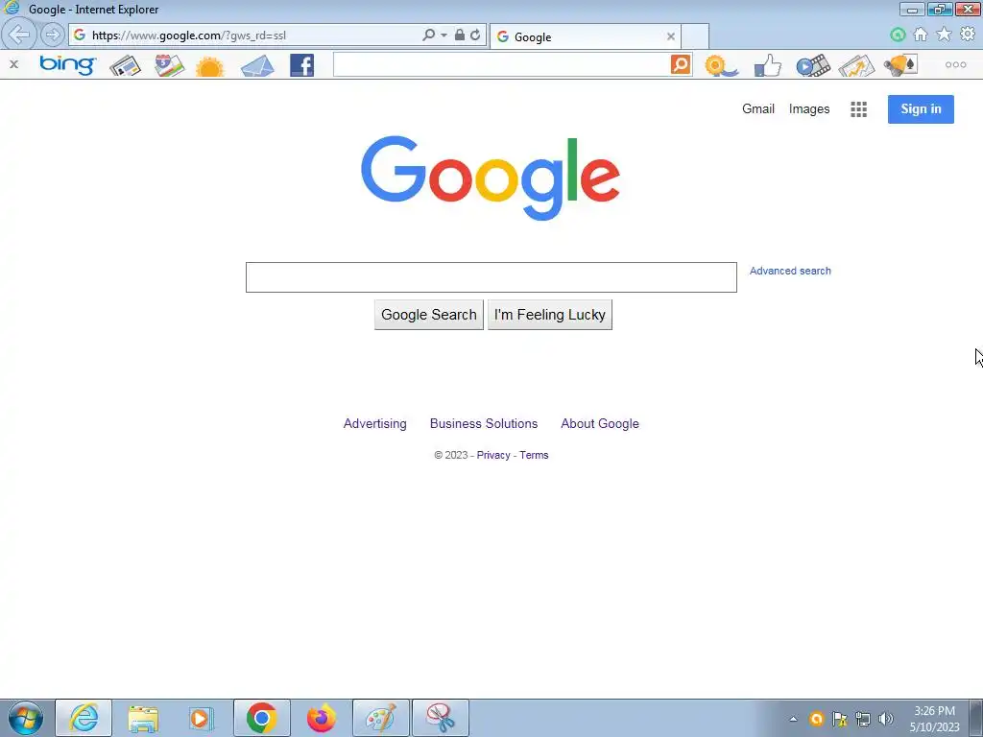Screen dimensions: 983x737
Task: Open the finance chart toolbar icon
Action: 856,65
